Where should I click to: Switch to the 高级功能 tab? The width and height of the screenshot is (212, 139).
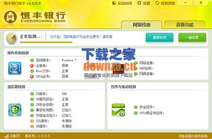tap(185, 25)
